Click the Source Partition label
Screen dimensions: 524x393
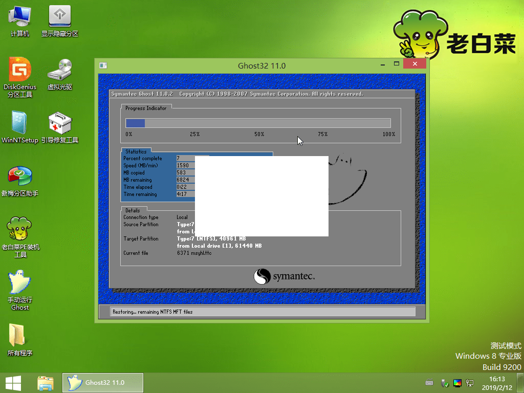(x=141, y=224)
